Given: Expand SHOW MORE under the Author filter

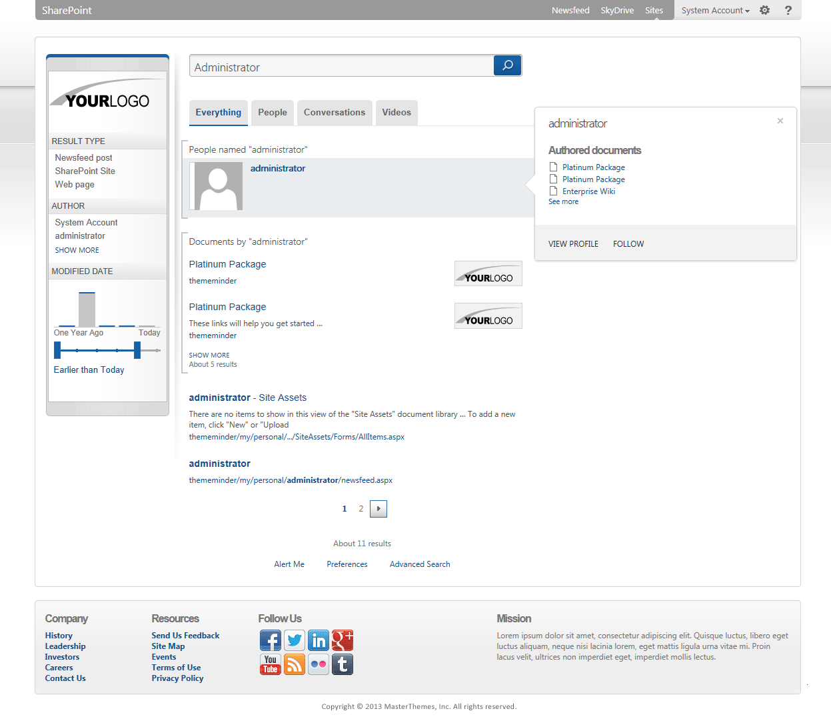Looking at the screenshot, I should click(77, 249).
